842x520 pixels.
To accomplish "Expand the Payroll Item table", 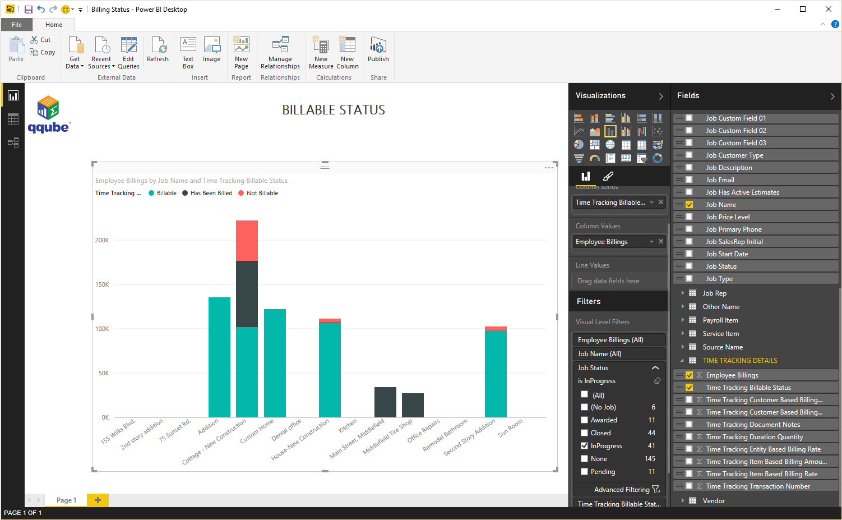I will click(x=682, y=320).
